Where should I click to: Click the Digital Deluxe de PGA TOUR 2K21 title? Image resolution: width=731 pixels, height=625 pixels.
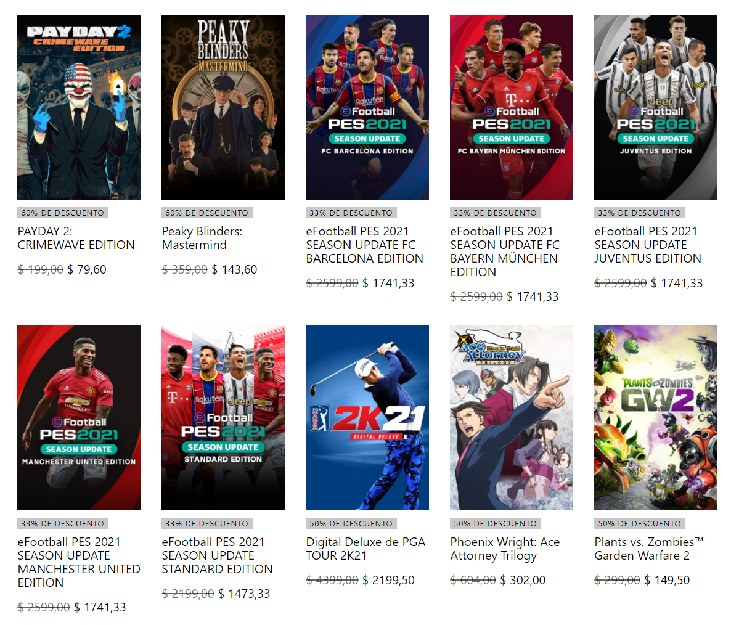click(x=365, y=549)
